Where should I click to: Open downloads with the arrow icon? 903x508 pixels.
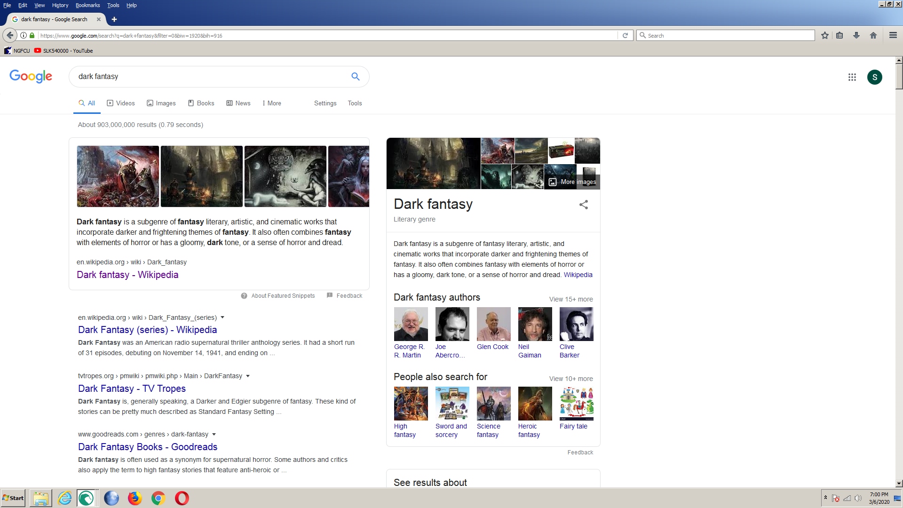click(x=856, y=35)
